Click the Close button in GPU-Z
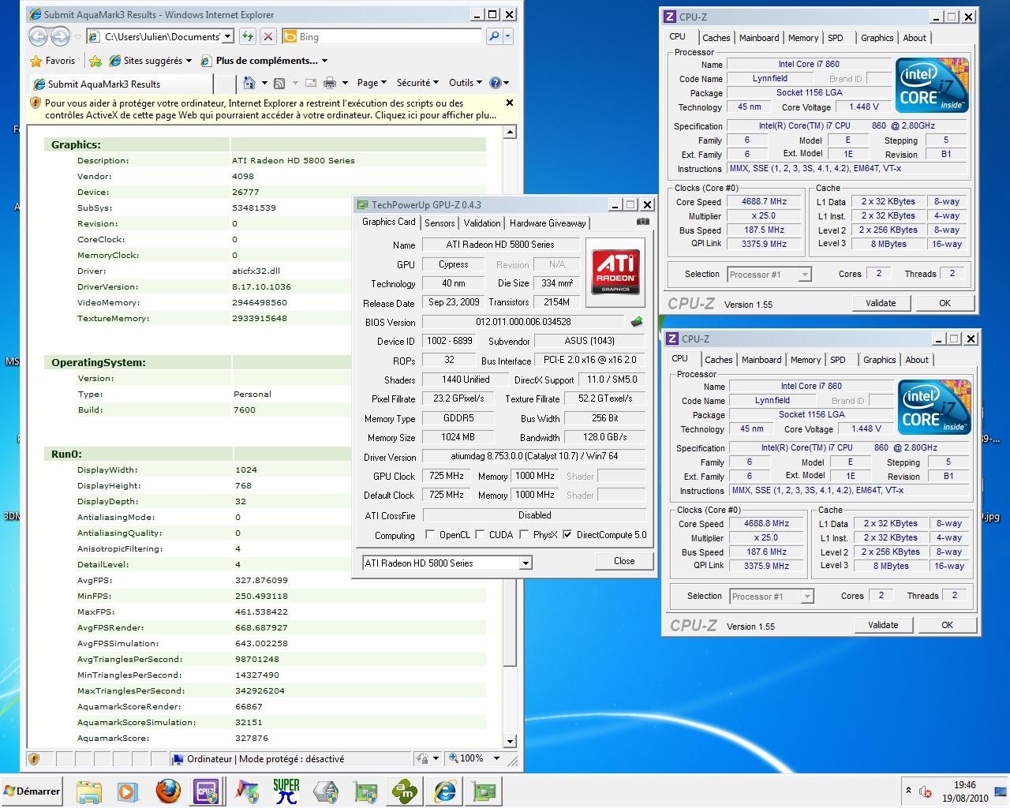Screen dimensions: 1010x808 coord(624,561)
